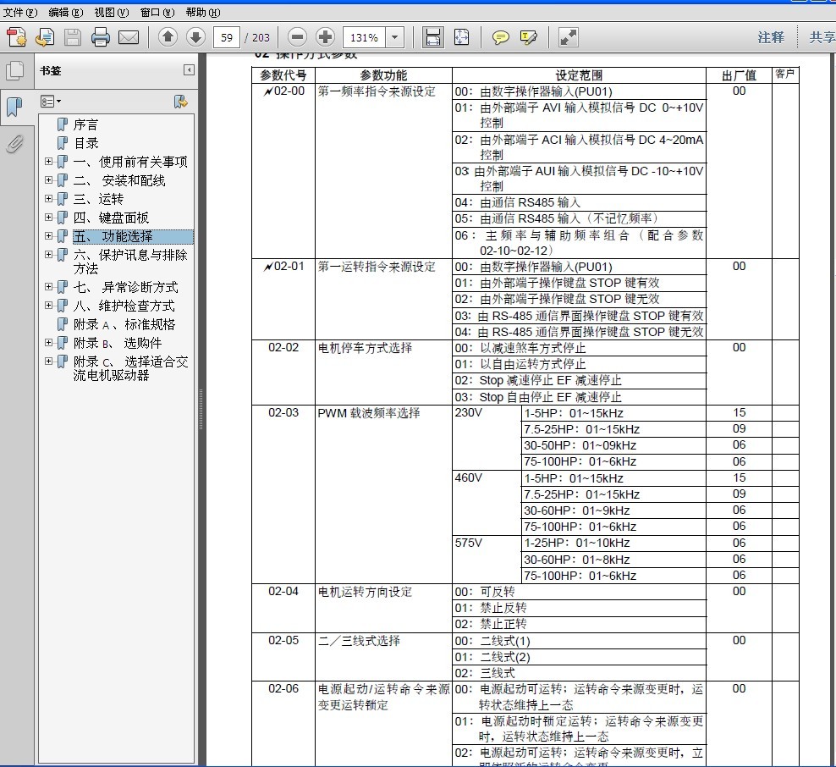Screen dimensions: 836x767
Task: Click the email envelope icon
Action: (x=129, y=37)
